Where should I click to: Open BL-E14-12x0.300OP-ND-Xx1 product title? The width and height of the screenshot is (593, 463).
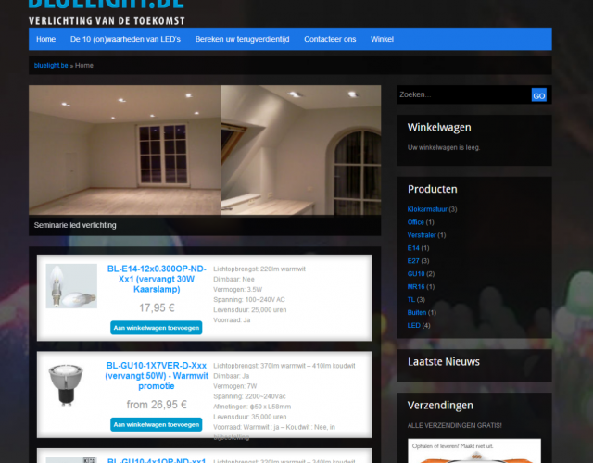coord(157,280)
